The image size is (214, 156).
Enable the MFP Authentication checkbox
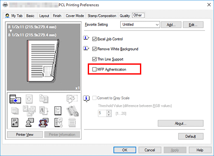(x=95, y=69)
